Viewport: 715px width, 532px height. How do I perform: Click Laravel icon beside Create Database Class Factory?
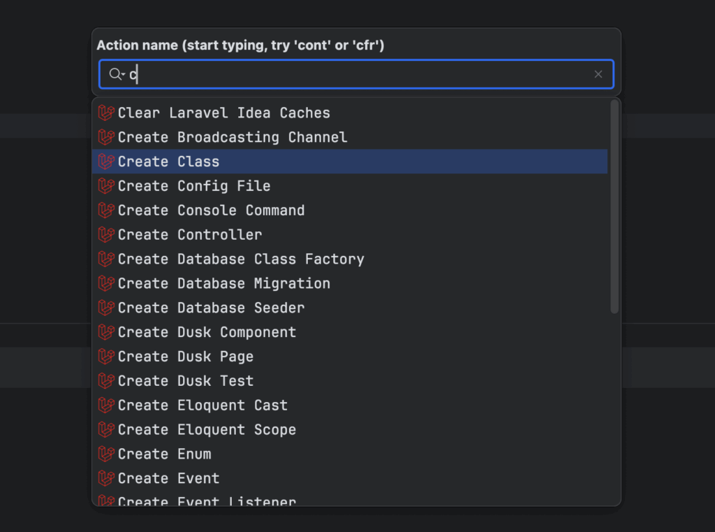(106, 259)
